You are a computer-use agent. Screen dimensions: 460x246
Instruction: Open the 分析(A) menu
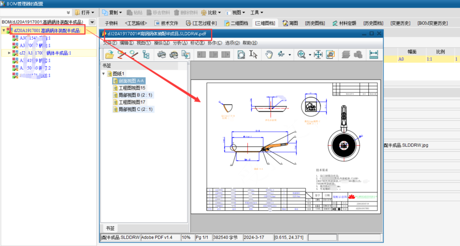tap(180, 43)
